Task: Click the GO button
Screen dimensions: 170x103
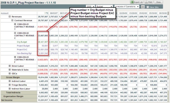Action: coord(143,7)
